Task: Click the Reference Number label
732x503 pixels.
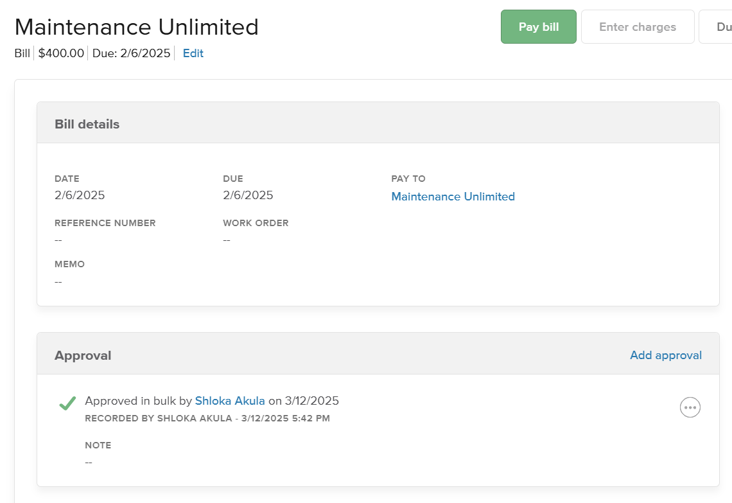Action: pyautogui.click(x=105, y=223)
